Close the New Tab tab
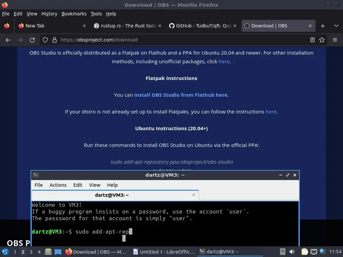The image size is (343, 257). pos(84,26)
